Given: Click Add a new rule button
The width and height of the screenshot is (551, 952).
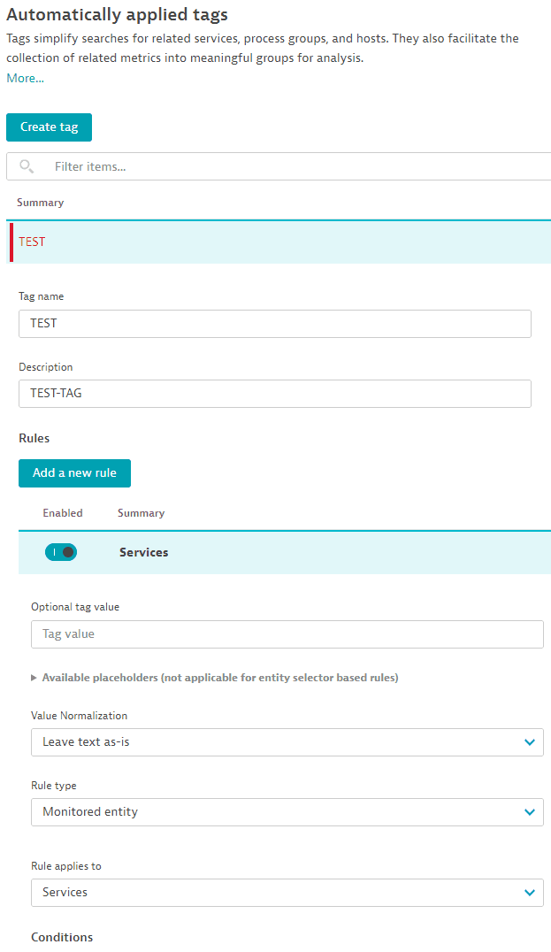Looking at the screenshot, I should pos(74,473).
